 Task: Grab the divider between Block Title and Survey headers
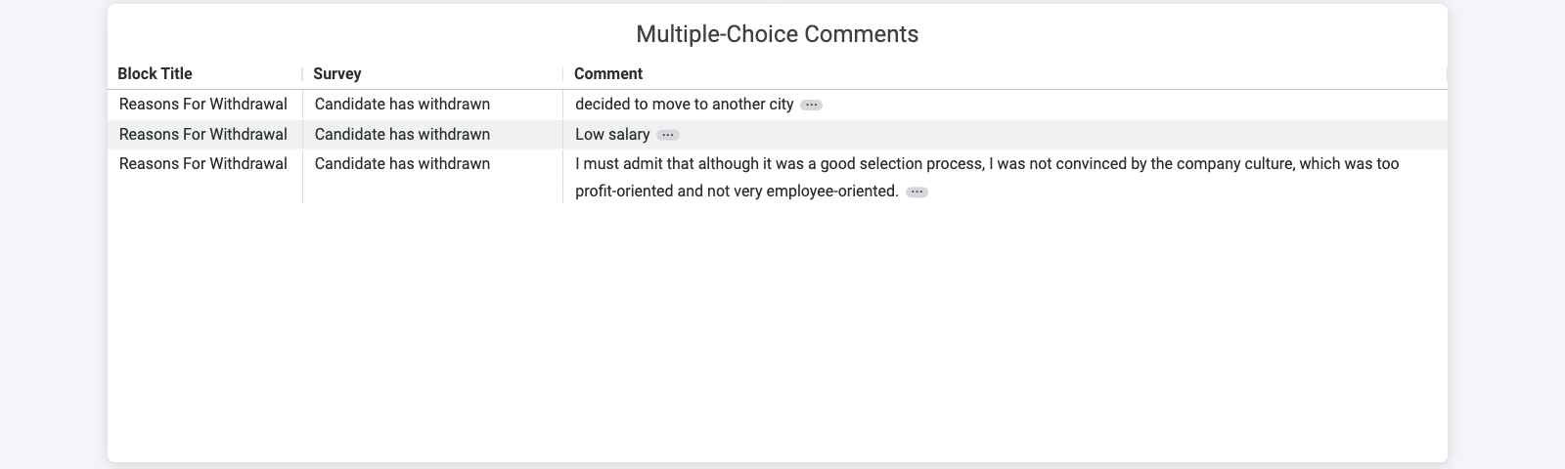(x=302, y=74)
